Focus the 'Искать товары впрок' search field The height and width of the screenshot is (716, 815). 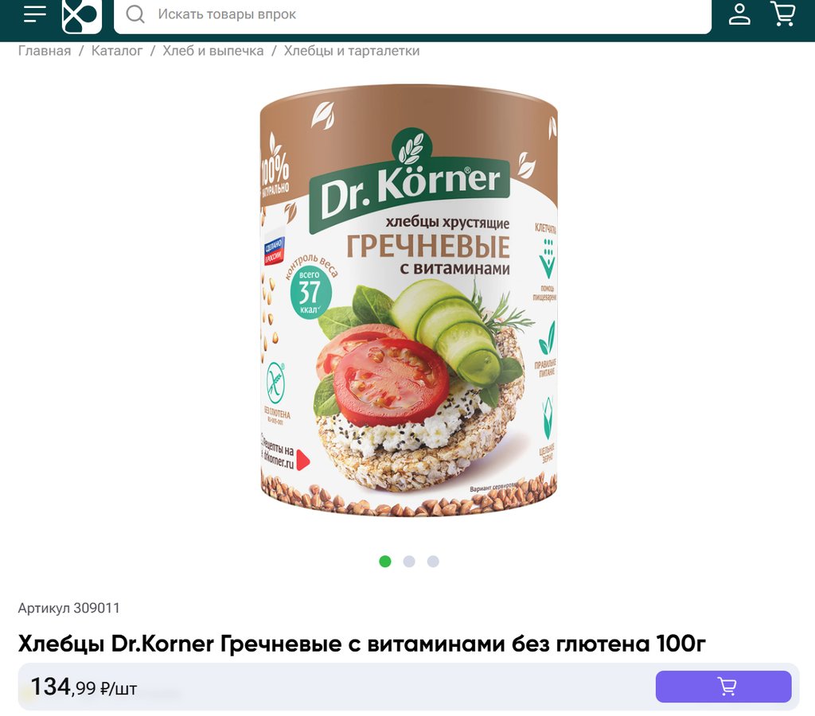pos(412,14)
